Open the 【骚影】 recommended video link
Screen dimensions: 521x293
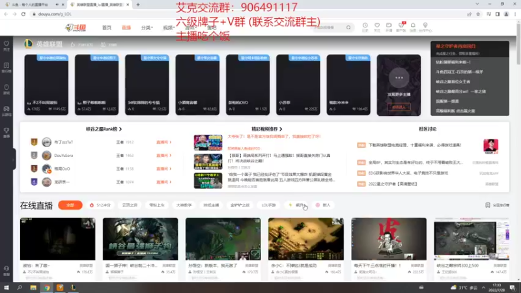(x=279, y=158)
